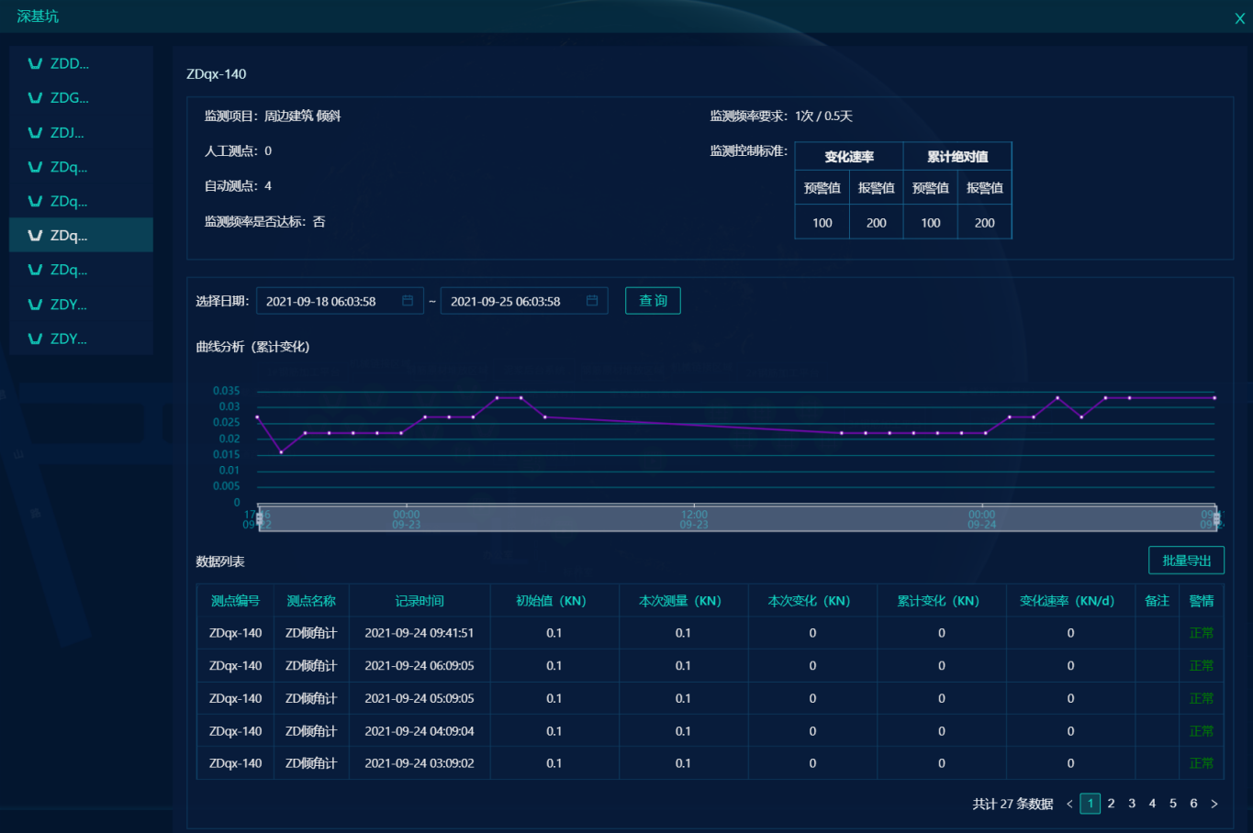Click the icon beside ZDJ... in sidebar
Image resolution: width=1253 pixels, height=833 pixels.
36,133
